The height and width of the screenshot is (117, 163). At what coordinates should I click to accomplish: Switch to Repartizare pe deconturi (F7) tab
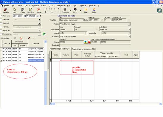[x=83, y=49]
